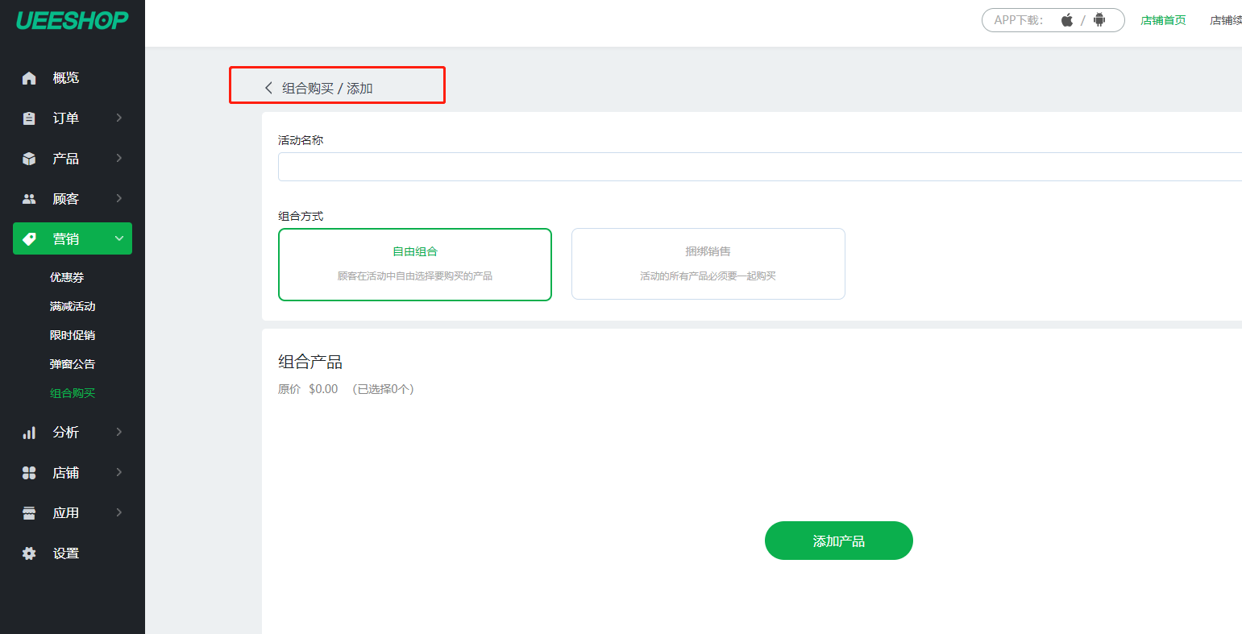Screen dimensions: 1242x634
Task: Click the 活动名称 input field
Action: (758, 167)
